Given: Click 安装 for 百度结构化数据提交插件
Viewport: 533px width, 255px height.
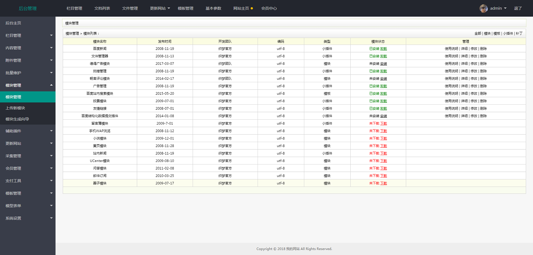Looking at the screenshot, I should point(384,116).
